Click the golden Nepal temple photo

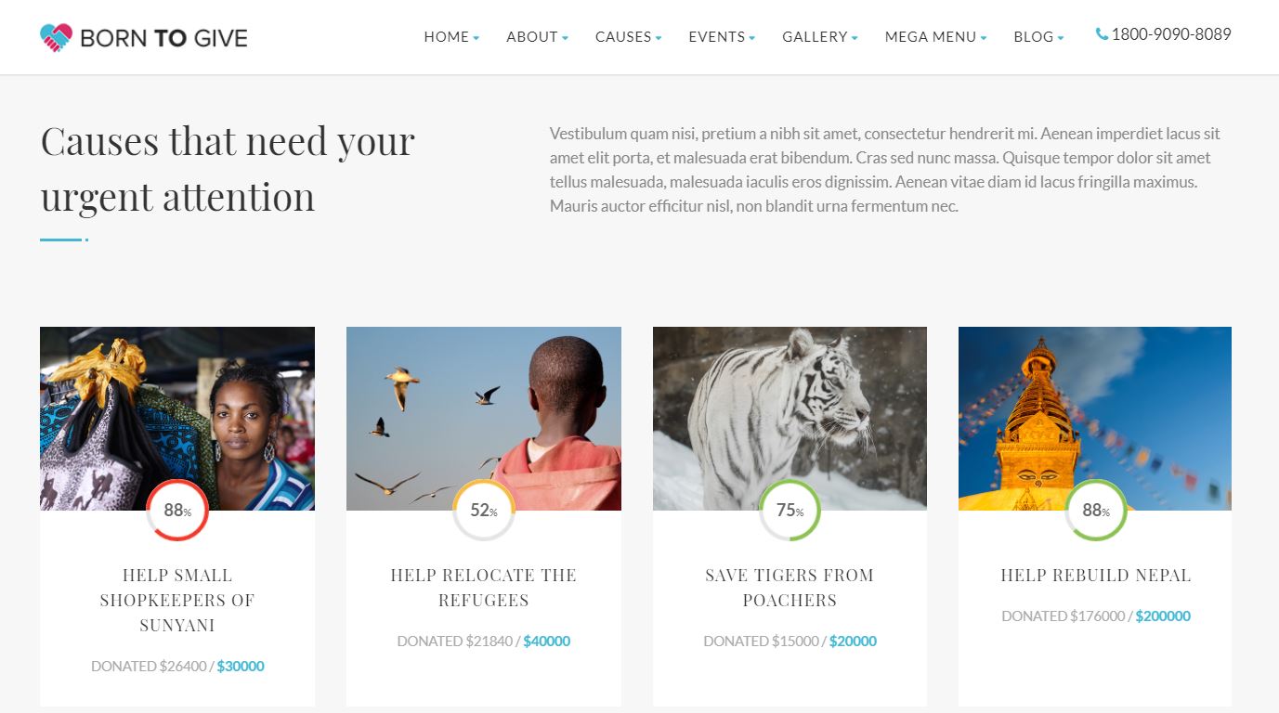1095,419
